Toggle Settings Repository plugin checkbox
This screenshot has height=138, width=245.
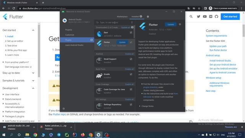(x=131, y=105)
